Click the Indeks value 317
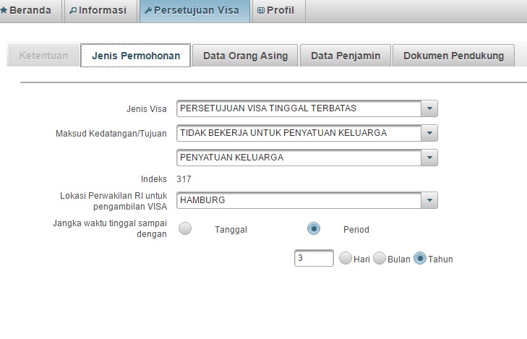This screenshot has width=527, height=339. (x=184, y=179)
